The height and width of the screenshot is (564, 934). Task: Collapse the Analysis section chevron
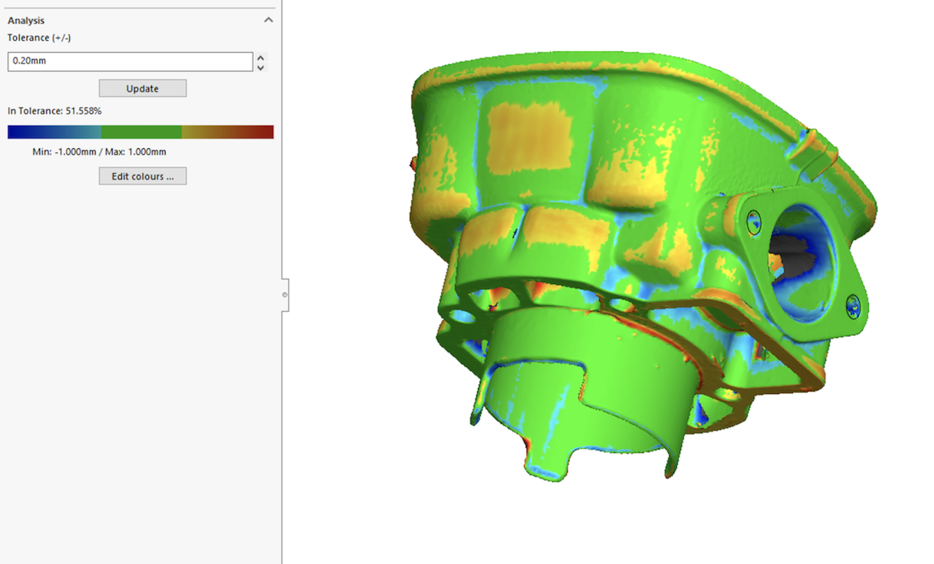[x=268, y=20]
